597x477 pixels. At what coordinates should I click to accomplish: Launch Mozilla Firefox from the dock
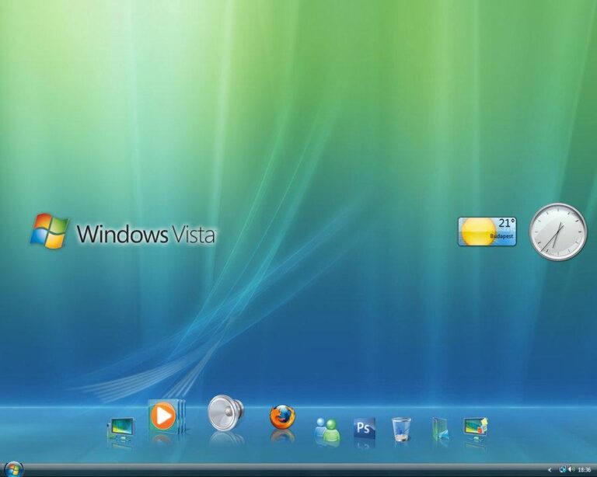(282, 417)
